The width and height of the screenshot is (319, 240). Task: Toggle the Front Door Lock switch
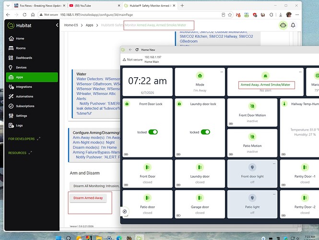tap(153, 132)
